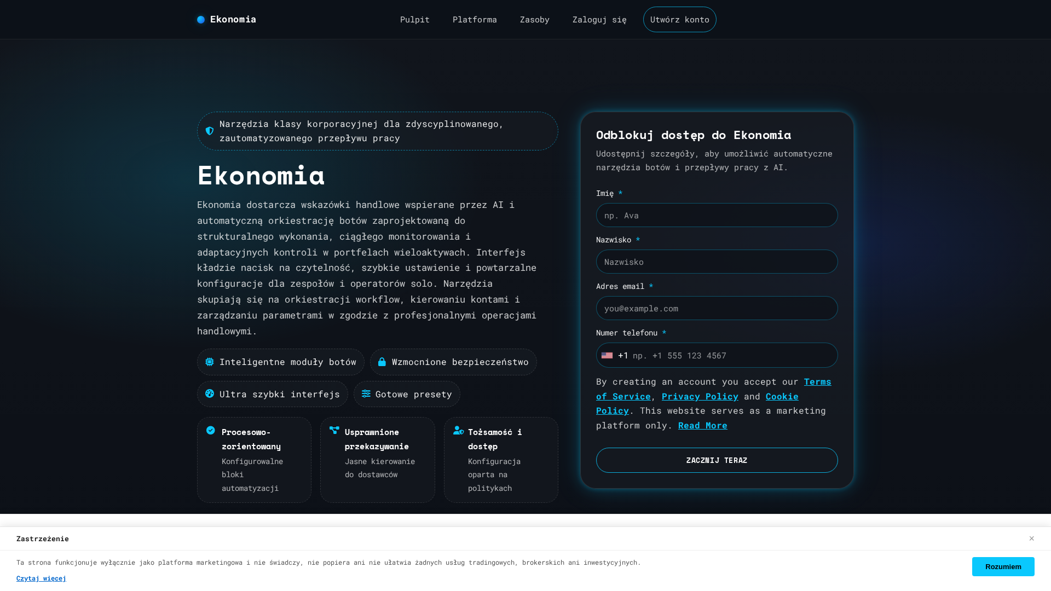This screenshot has height=591, width=1051.
Task: Click the Rozumiem button
Action: [x=1003, y=566]
